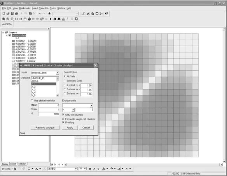Open the Exclude cells field dropdown
This screenshot has width=227, height=176.
pos(92,106)
